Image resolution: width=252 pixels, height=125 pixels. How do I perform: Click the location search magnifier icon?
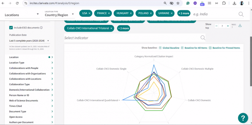tap(241, 14)
